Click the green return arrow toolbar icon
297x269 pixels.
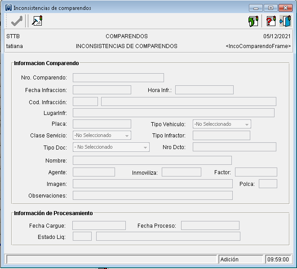(253, 21)
